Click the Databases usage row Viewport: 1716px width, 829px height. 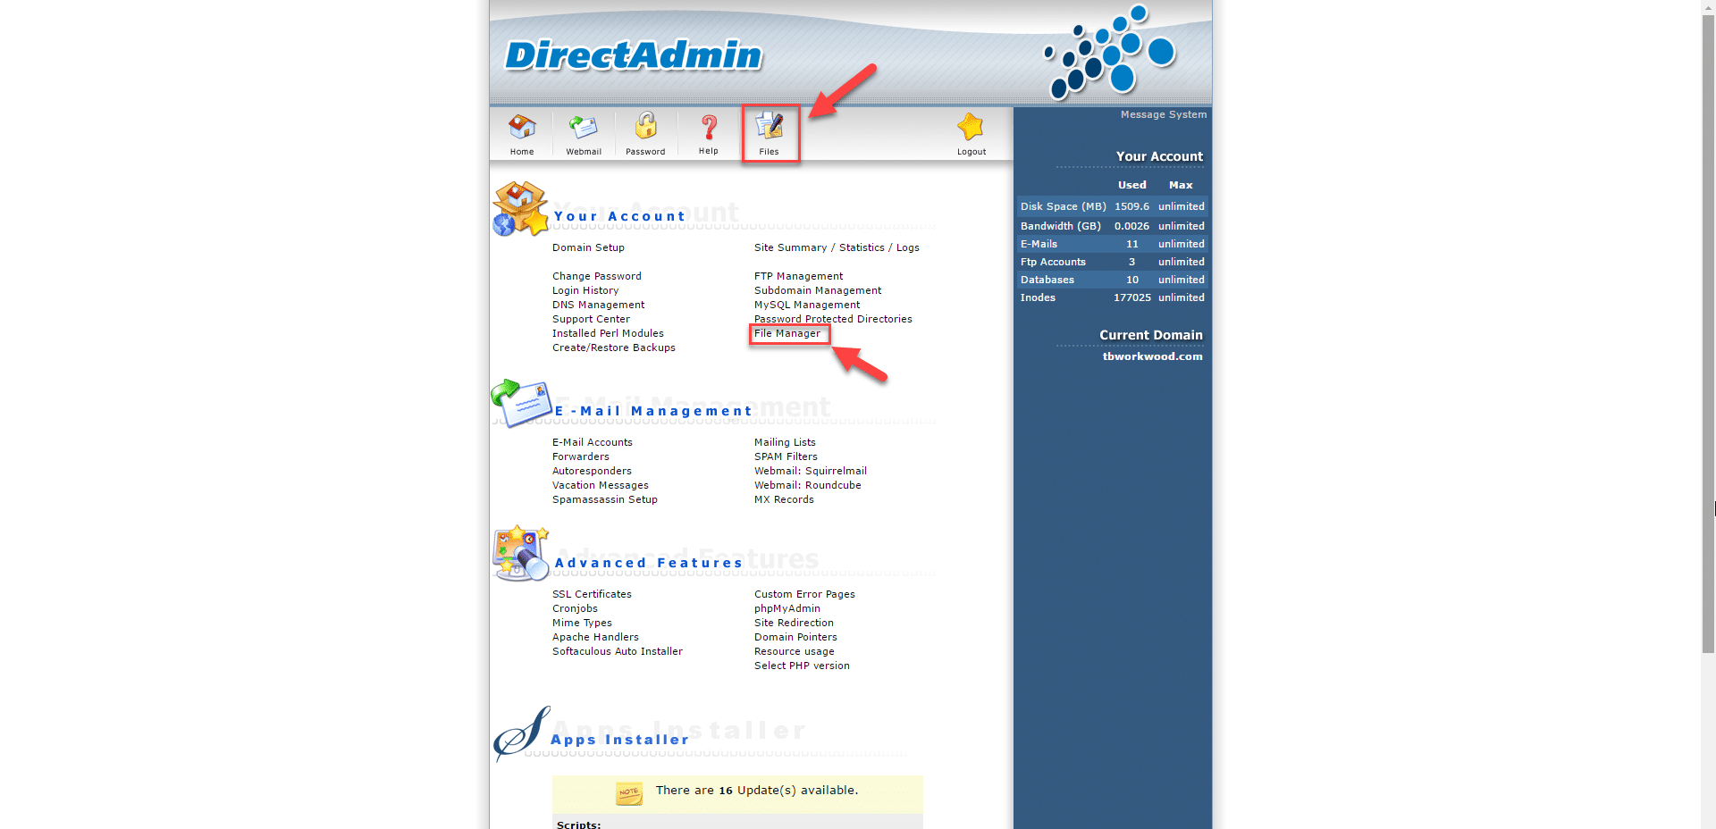tap(1112, 280)
